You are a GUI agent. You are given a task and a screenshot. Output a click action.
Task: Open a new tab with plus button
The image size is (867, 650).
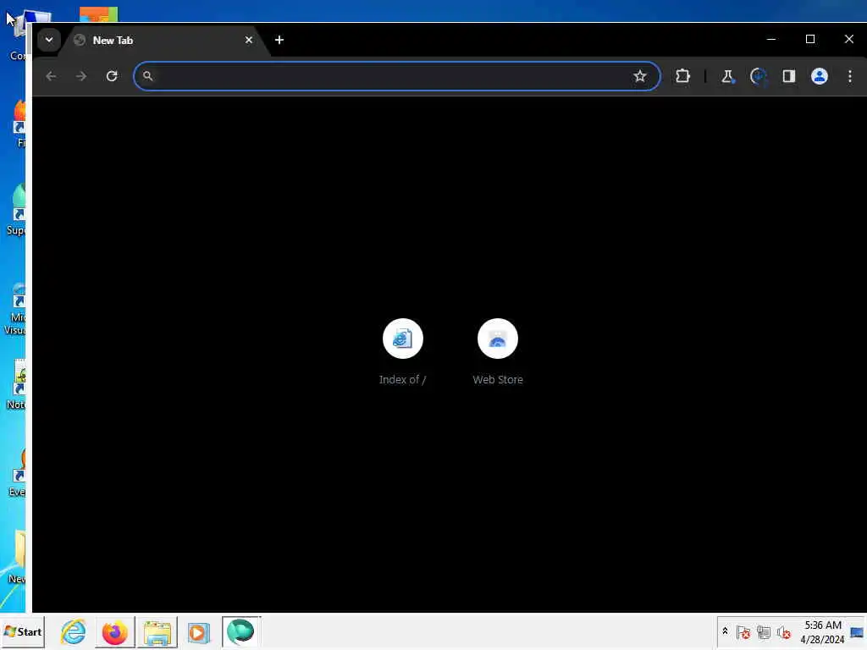(279, 41)
